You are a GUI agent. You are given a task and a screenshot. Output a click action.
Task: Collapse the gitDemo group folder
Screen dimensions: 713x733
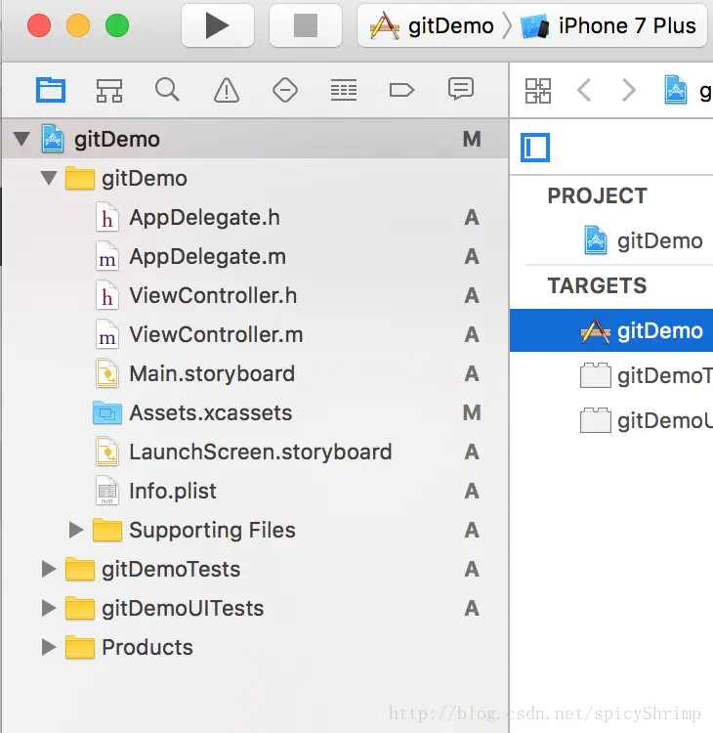tap(49, 178)
